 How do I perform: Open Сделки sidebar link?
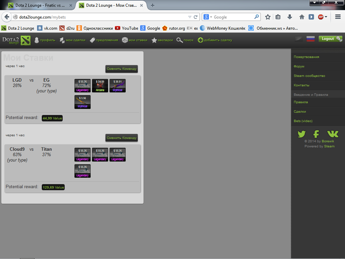(x=300, y=111)
